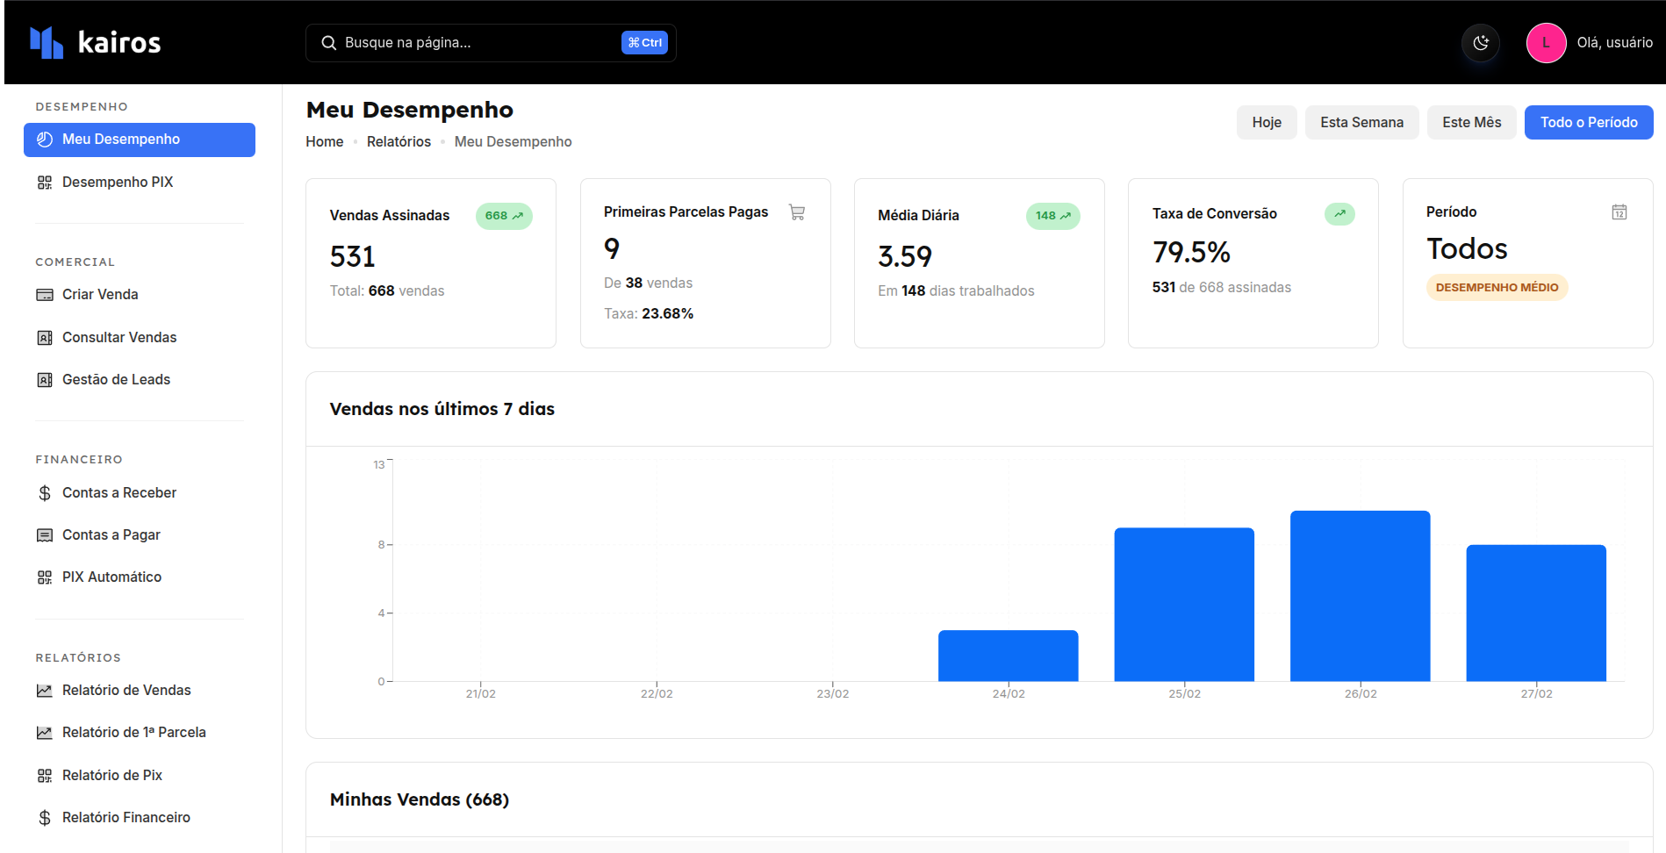
Task: Click the calendar icon in Período card
Action: coord(1619,212)
